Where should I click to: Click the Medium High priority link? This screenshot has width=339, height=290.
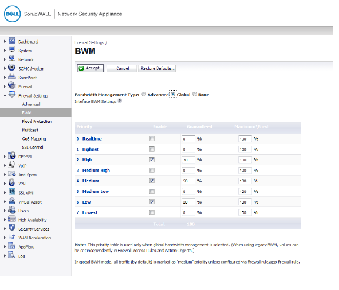tap(96, 170)
